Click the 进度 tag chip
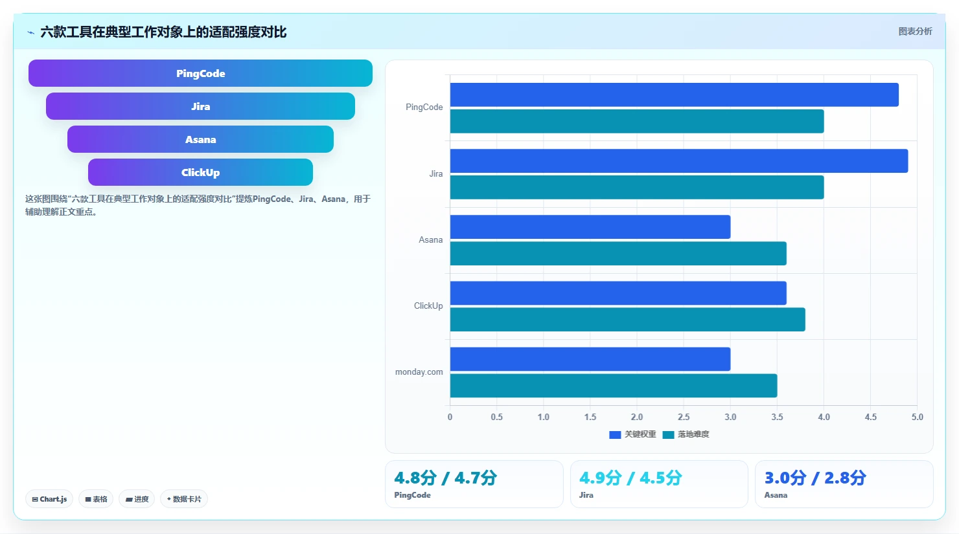Viewport: 959px width, 534px height. [x=137, y=499]
